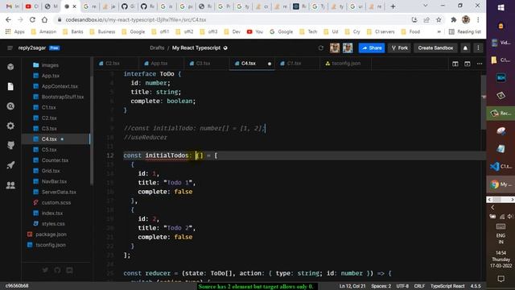Open the notifications bell icon

coord(465,48)
